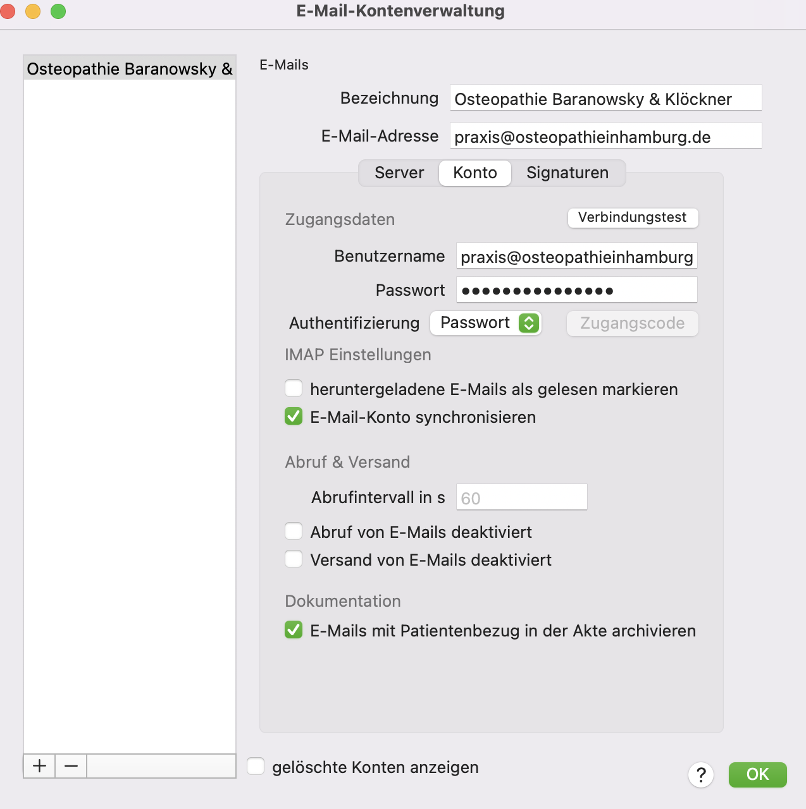Confirm with the green OK button
Viewport: 806px width, 809px height.
pos(757,774)
